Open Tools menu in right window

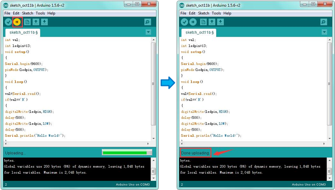click(216, 13)
